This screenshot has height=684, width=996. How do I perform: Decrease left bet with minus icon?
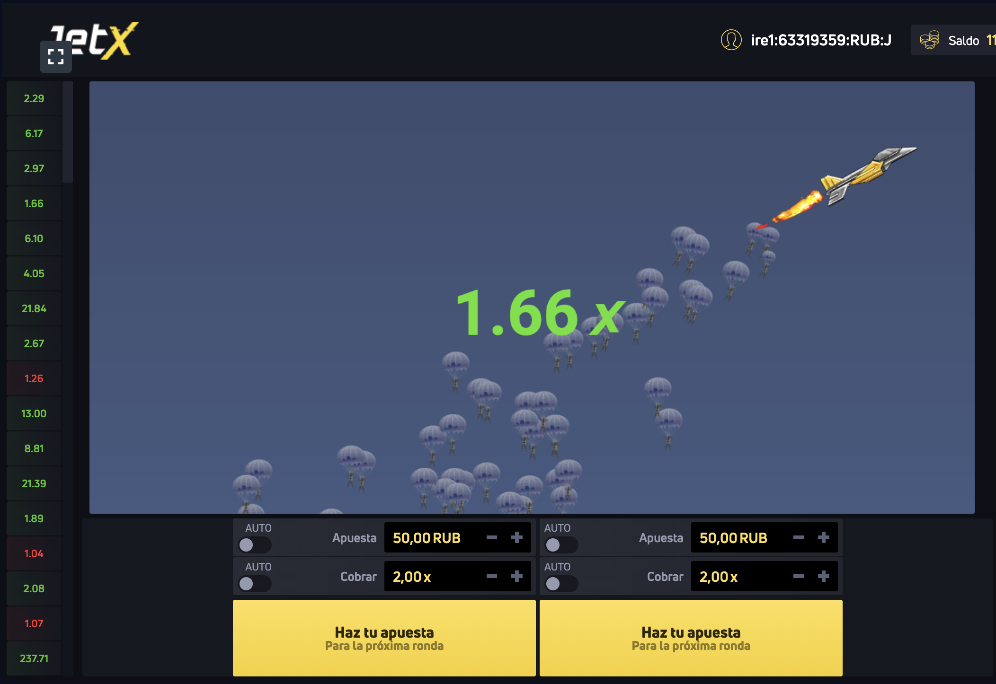[x=492, y=537]
